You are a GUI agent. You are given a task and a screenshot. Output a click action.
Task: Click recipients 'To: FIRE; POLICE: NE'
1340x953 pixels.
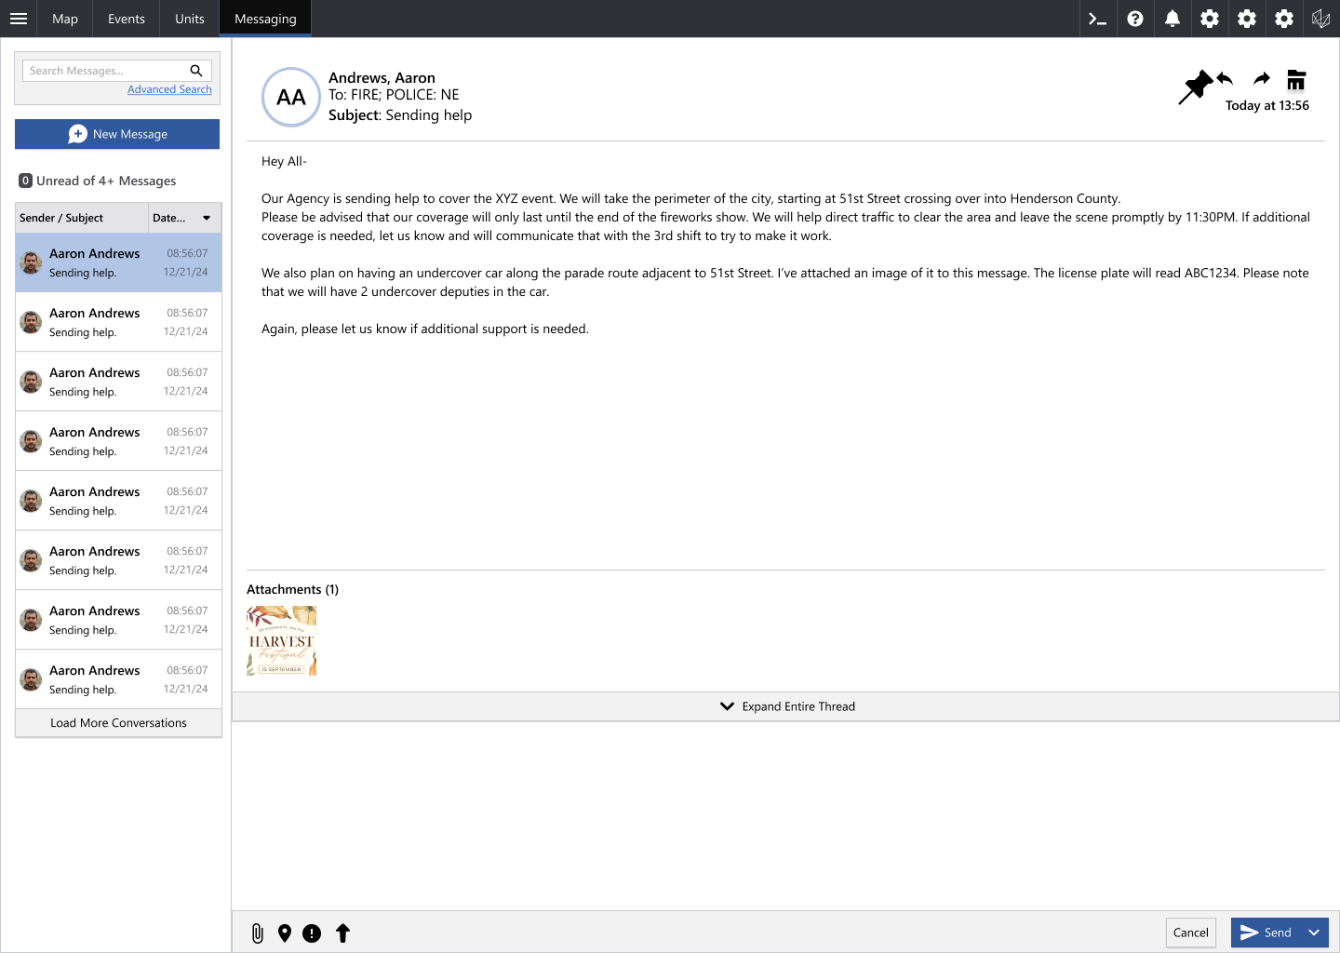(x=394, y=95)
